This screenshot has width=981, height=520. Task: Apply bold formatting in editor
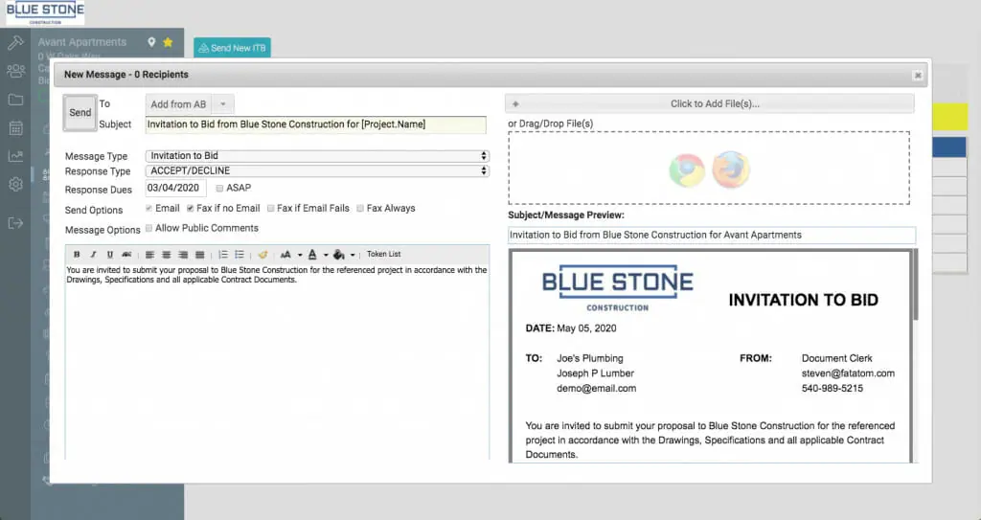point(77,255)
